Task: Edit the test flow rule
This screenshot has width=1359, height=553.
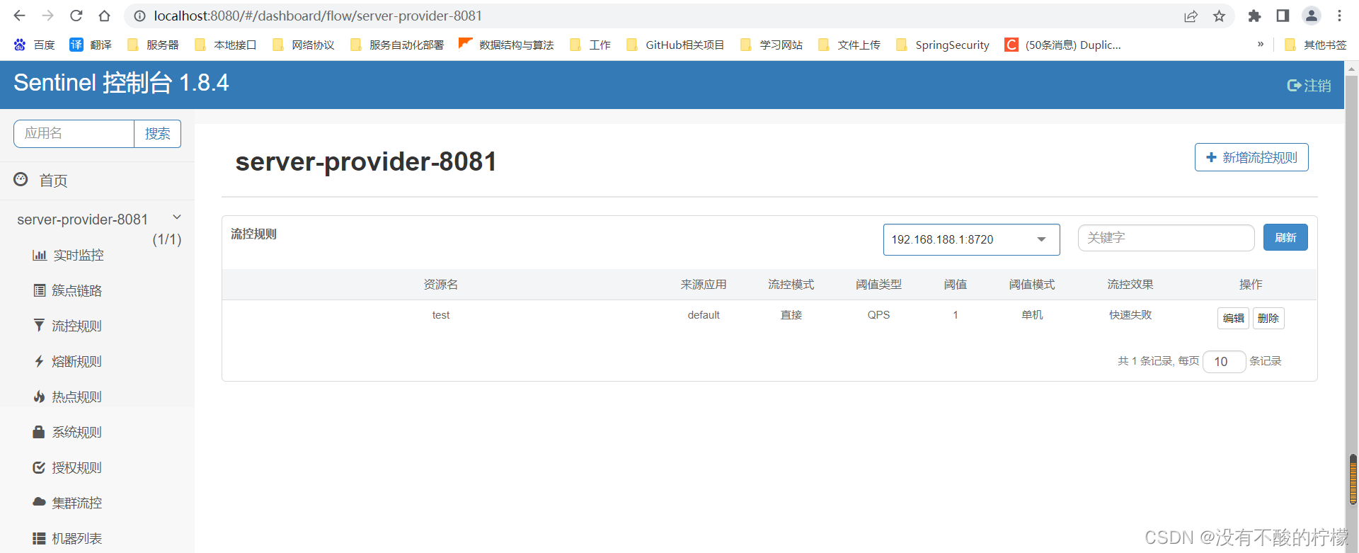Action: coord(1233,318)
